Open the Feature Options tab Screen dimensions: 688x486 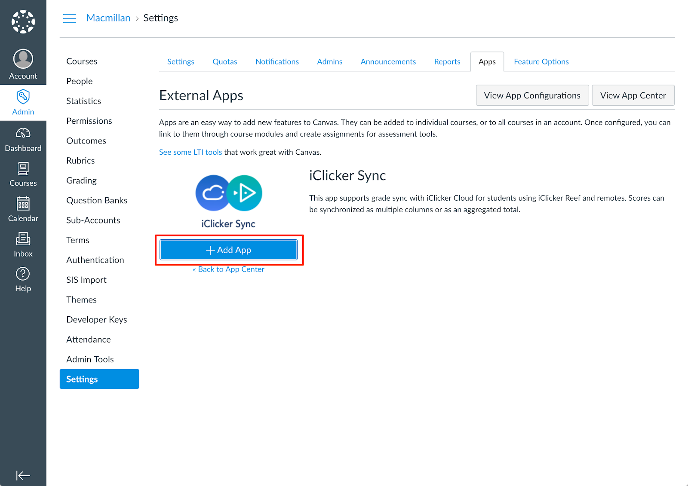[x=541, y=61]
